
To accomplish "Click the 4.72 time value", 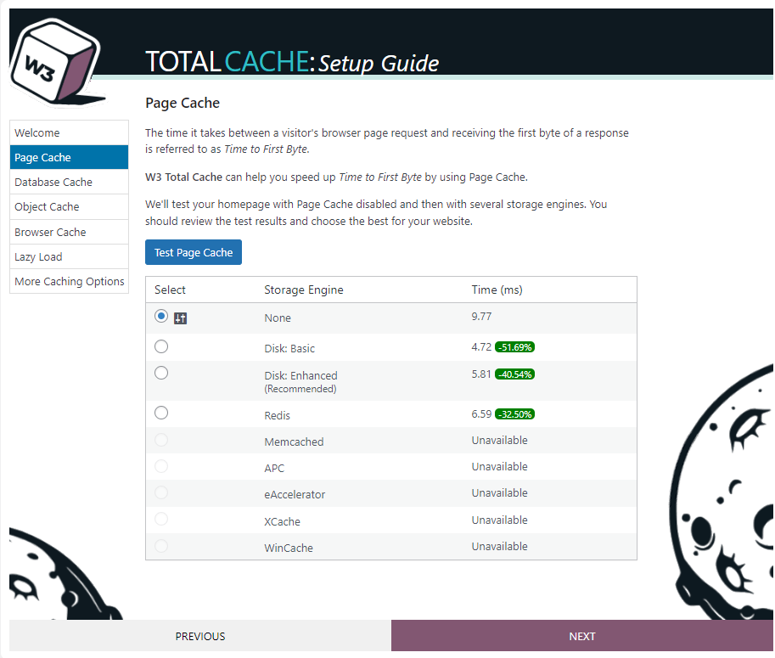I will point(481,347).
